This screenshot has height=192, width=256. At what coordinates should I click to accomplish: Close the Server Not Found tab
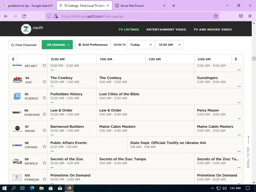click(x=164, y=5)
